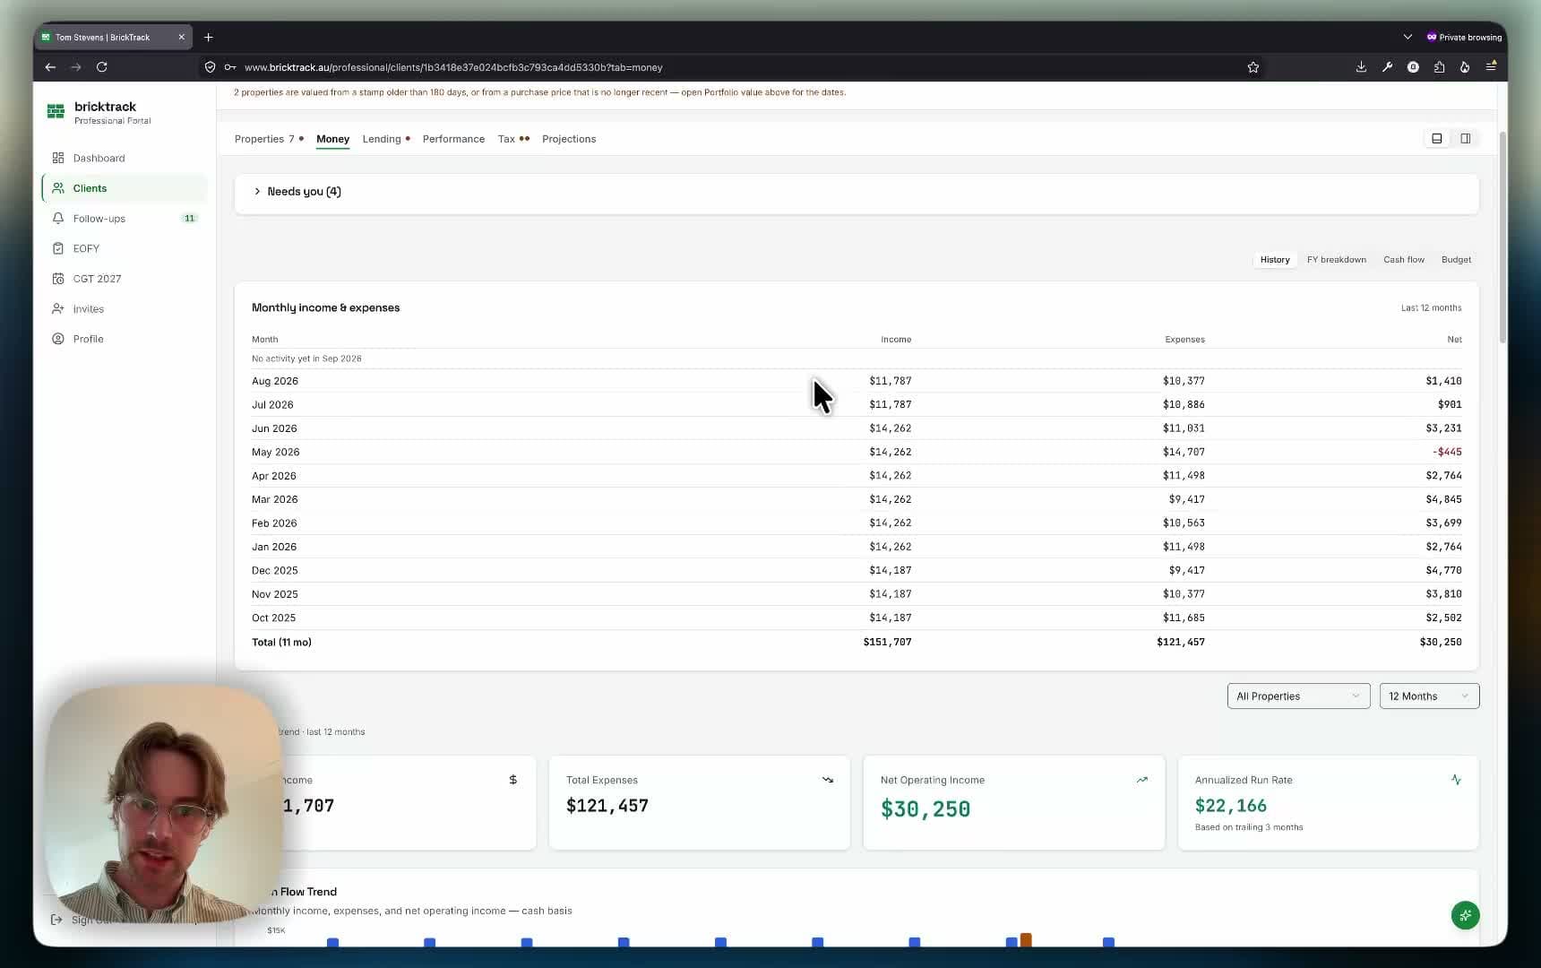Click the Invites person-plus icon
Viewport: 1541px width, 968px height.
58,309
